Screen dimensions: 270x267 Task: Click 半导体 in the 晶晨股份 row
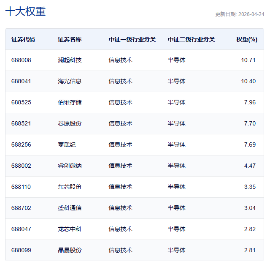click(176, 250)
